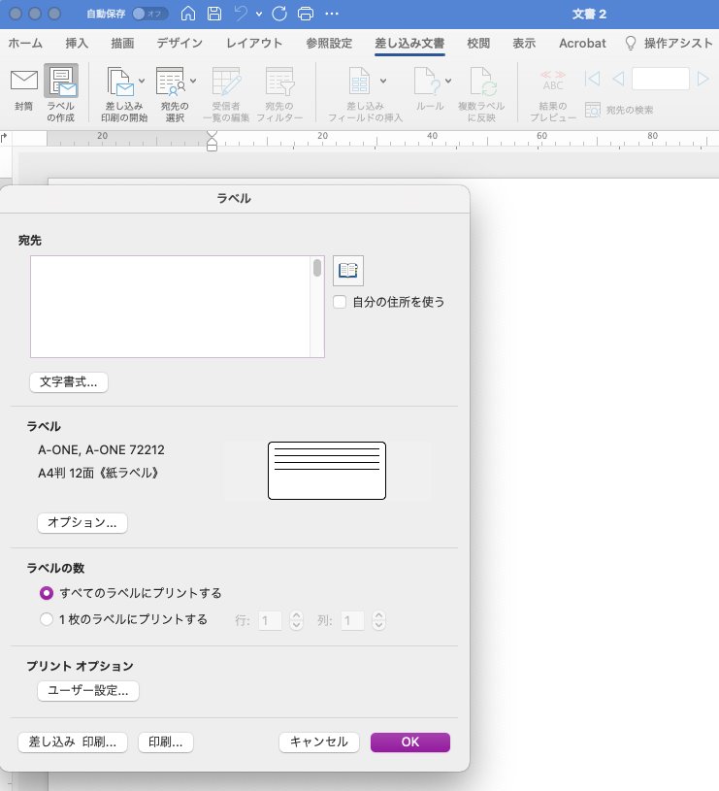Click the Home icon in title bar
Viewport: 719px width, 791px height.
tap(188, 14)
